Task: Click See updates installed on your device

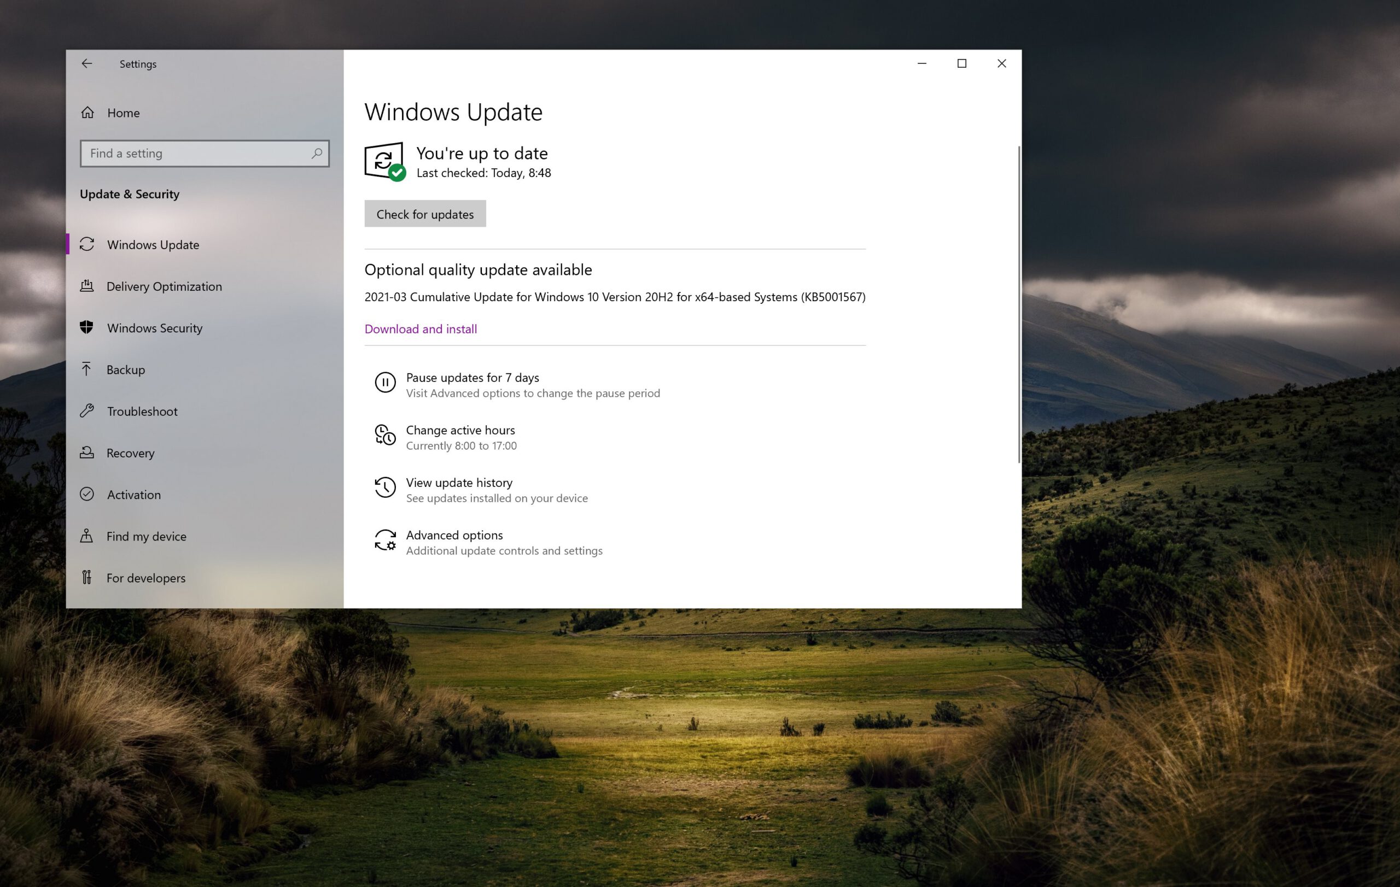Action: point(497,498)
